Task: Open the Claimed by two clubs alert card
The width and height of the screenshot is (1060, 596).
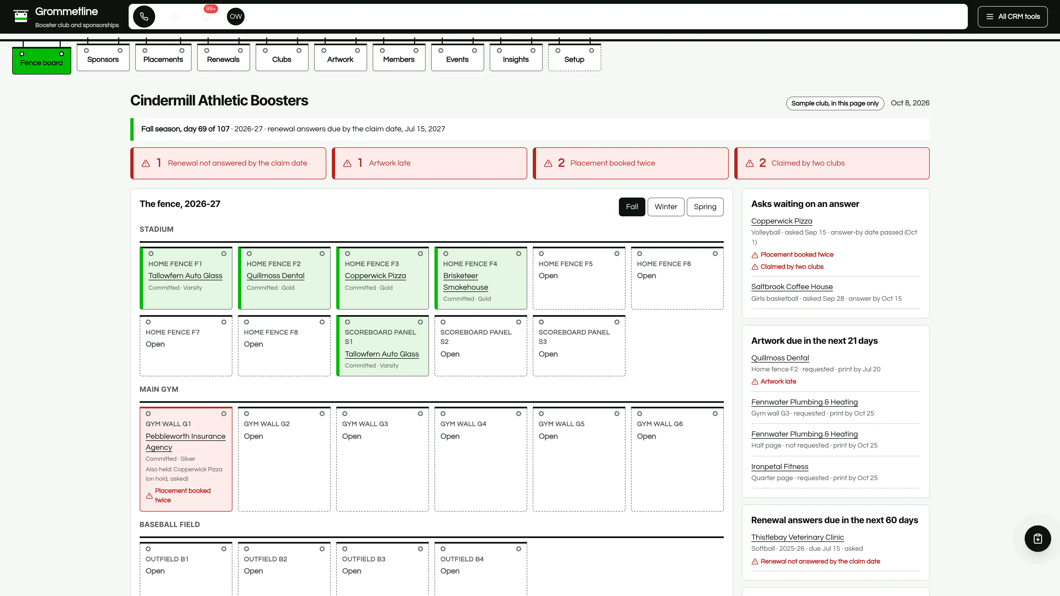Action: [x=832, y=163]
